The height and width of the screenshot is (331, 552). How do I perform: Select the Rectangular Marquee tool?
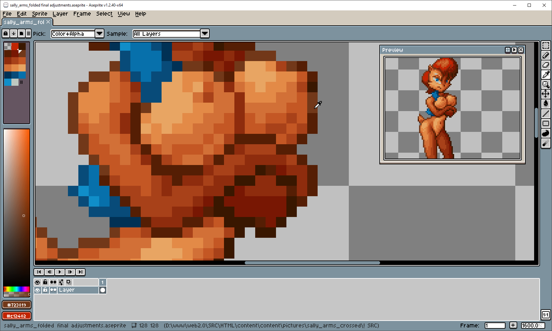click(545, 45)
